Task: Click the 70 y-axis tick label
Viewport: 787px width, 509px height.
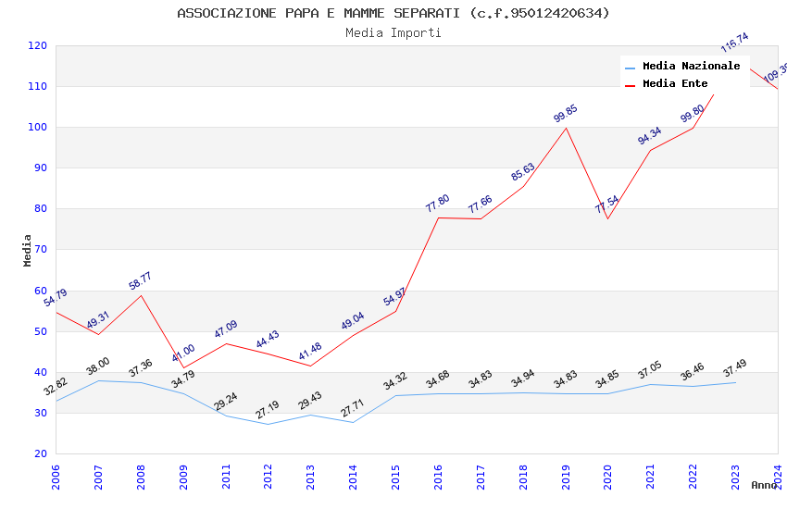Action: point(41,249)
